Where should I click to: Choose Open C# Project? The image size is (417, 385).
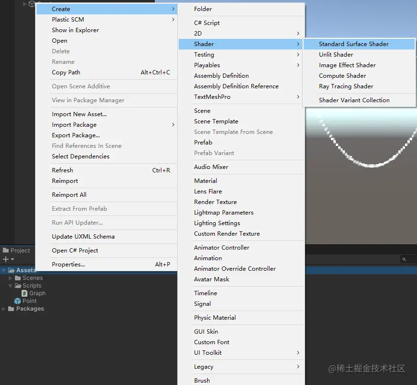point(107,251)
